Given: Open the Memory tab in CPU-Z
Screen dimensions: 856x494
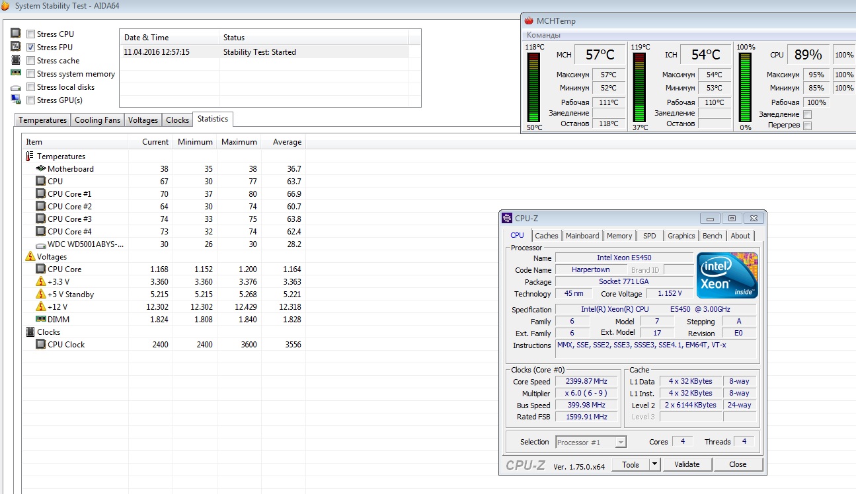Looking at the screenshot, I should click(x=619, y=236).
